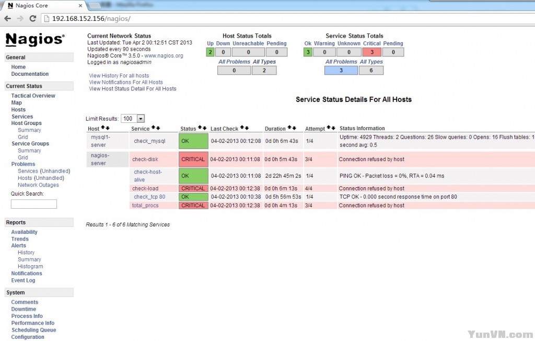Screen dimensions: 535x341
Task: Click the Nagios logo
Action: coord(35,40)
